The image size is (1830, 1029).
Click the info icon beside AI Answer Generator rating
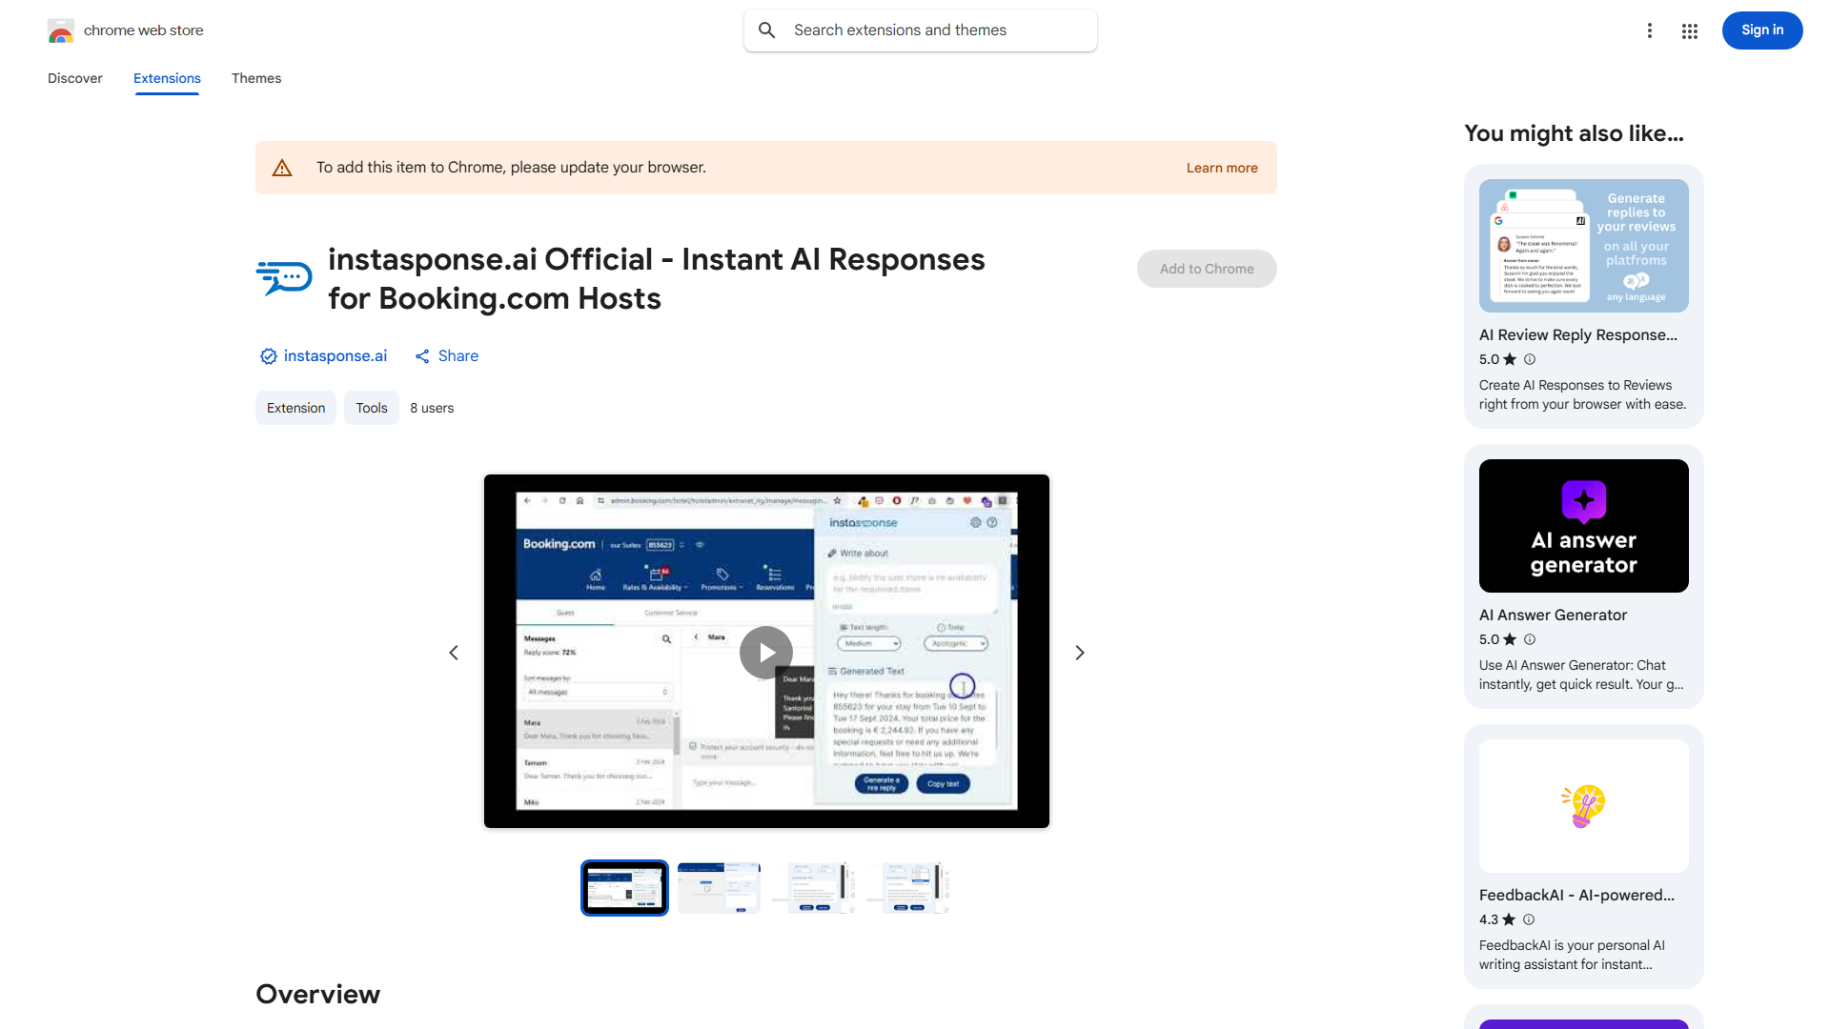click(x=1530, y=639)
